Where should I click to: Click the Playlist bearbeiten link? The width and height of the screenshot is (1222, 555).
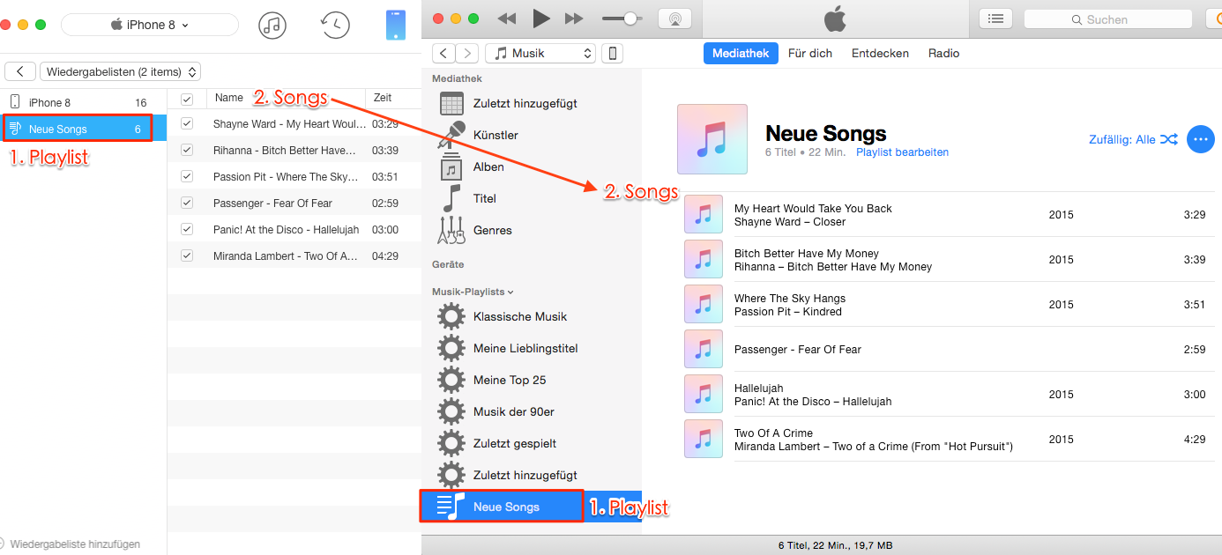click(x=902, y=152)
